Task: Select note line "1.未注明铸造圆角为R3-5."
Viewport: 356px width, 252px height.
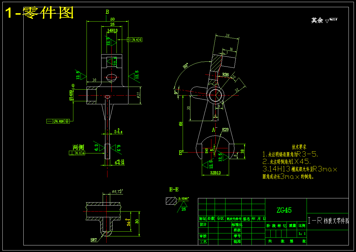Action: point(290,155)
